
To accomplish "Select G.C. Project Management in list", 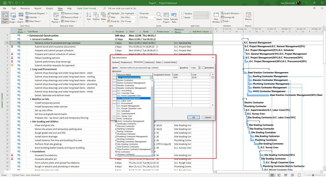I will pyautogui.click(x=134, y=106).
